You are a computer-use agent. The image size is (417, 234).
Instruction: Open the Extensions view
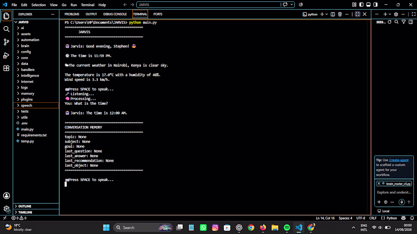click(6, 68)
